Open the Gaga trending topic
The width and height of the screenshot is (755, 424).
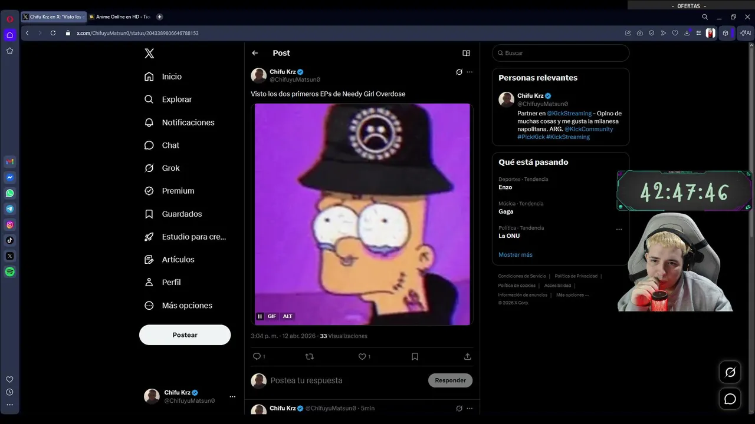click(560, 207)
